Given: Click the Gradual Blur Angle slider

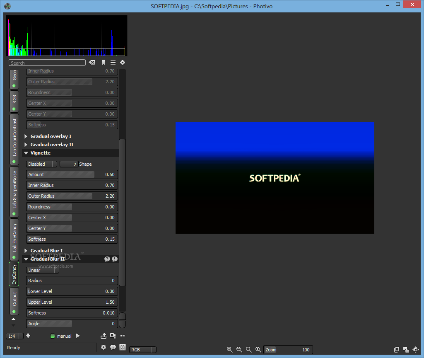Looking at the screenshot, I should tap(72, 324).
